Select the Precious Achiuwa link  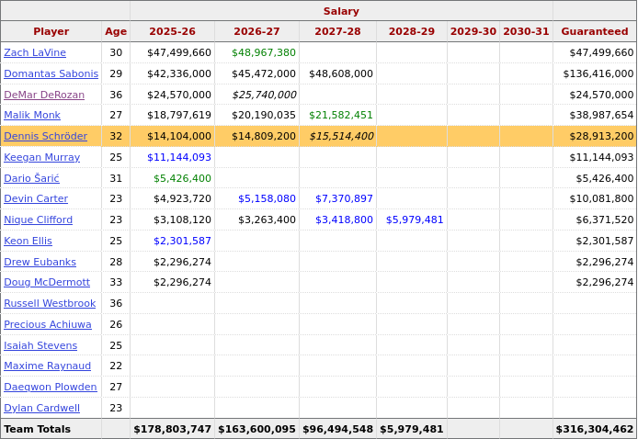click(x=48, y=324)
